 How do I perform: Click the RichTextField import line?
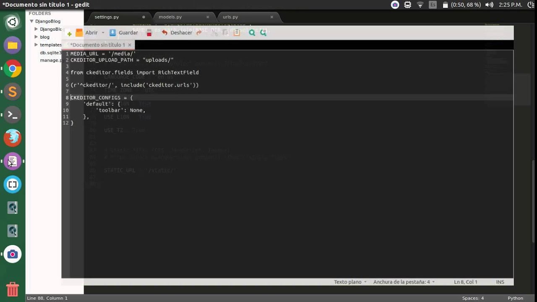click(135, 73)
